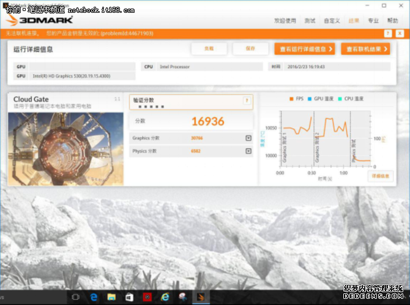410x305 pixels.
Task: Toggle the CPU 温度 legend swatch
Action: tap(340, 99)
